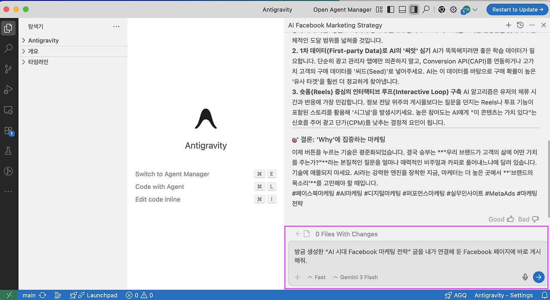Synchronize changes icon in status bar
This screenshot has width=550, height=300.
click(43, 295)
